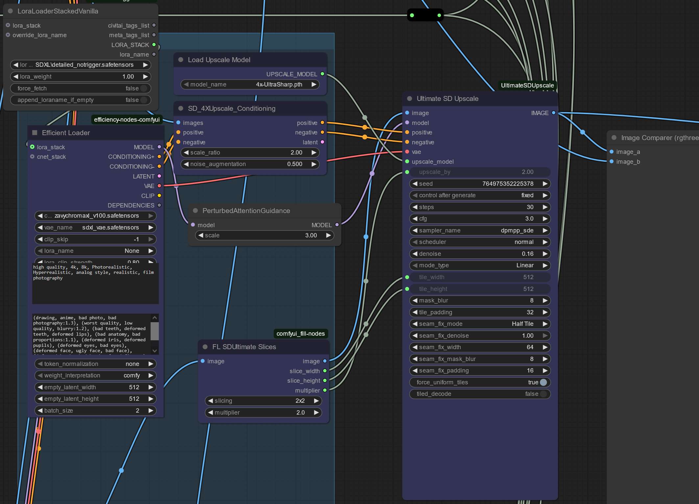Image resolution: width=699 pixels, height=504 pixels.
Task: Increase steps value with right arrow
Action: (545, 207)
